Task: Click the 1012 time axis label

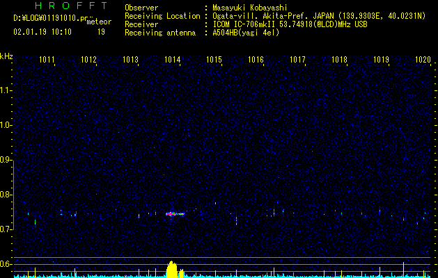Action: click(88, 59)
